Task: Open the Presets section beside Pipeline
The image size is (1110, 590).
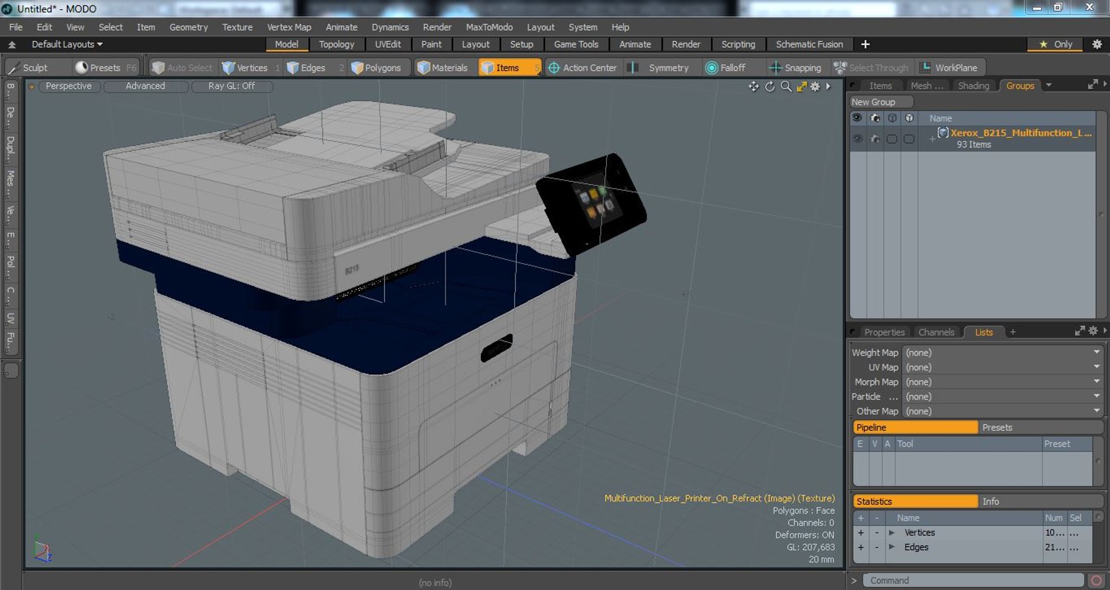Action: point(1041,427)
